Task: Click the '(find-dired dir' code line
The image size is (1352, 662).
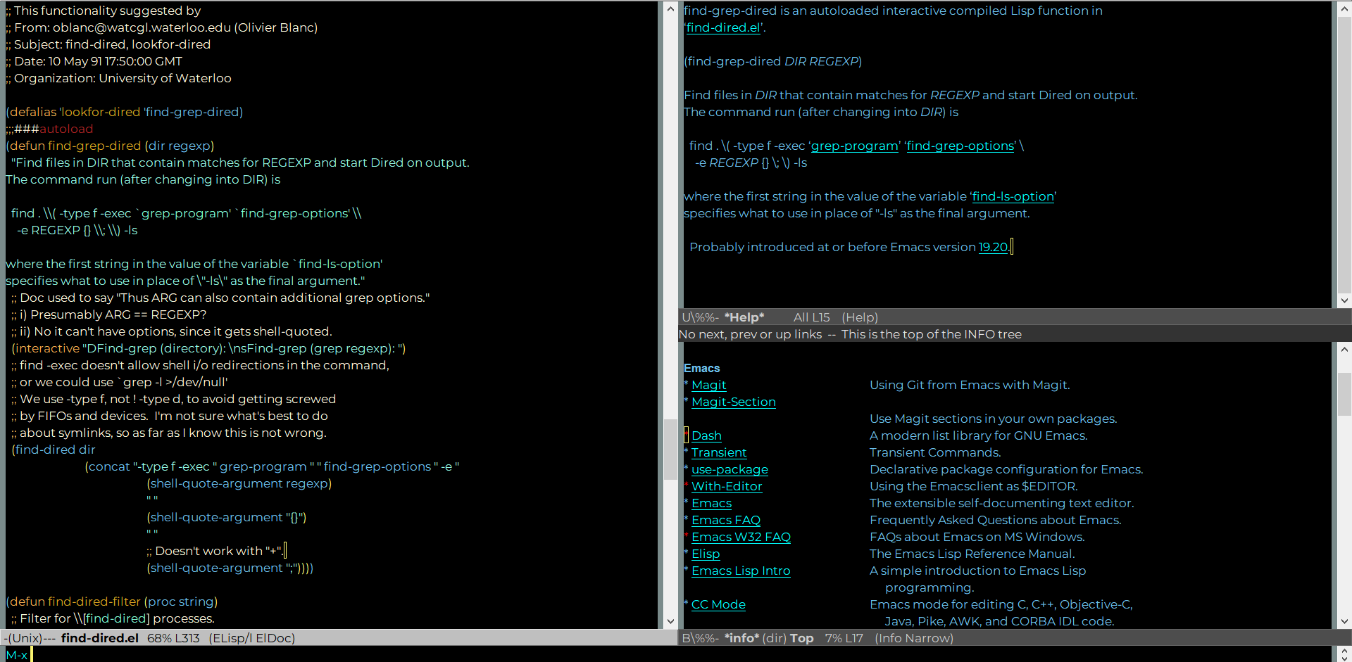Action: [x=54, y=450]
